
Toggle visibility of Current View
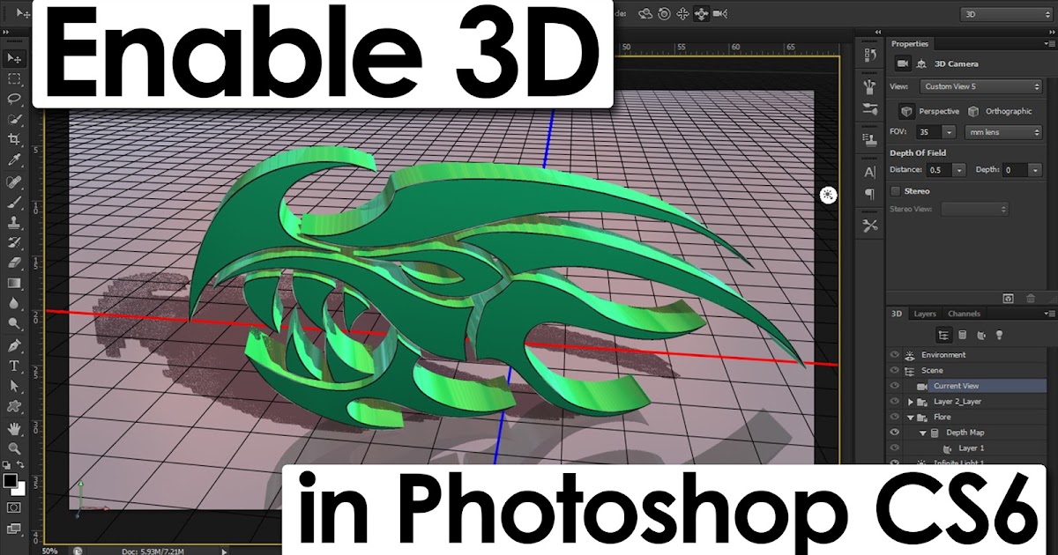[x=896, y=386]
